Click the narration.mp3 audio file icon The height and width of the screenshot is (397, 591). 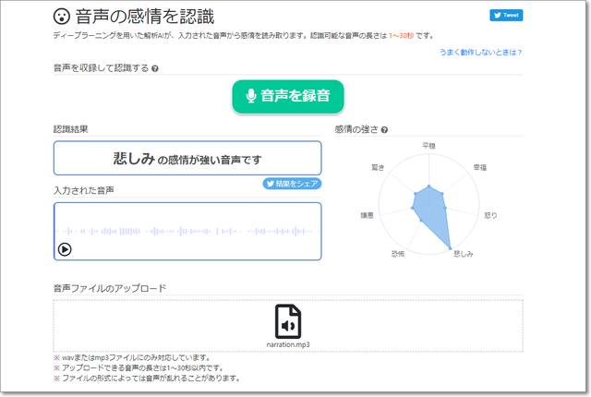click(x=288, y=321)
